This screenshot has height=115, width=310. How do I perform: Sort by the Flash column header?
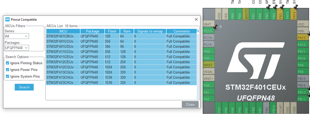[112, 31]
